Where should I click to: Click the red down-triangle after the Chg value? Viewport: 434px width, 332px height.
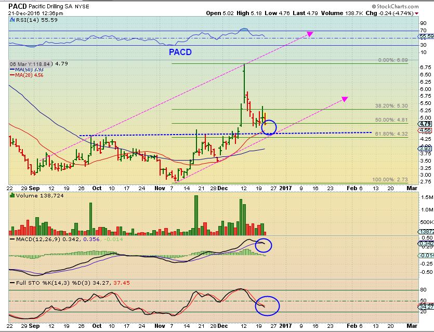(416, 14)
